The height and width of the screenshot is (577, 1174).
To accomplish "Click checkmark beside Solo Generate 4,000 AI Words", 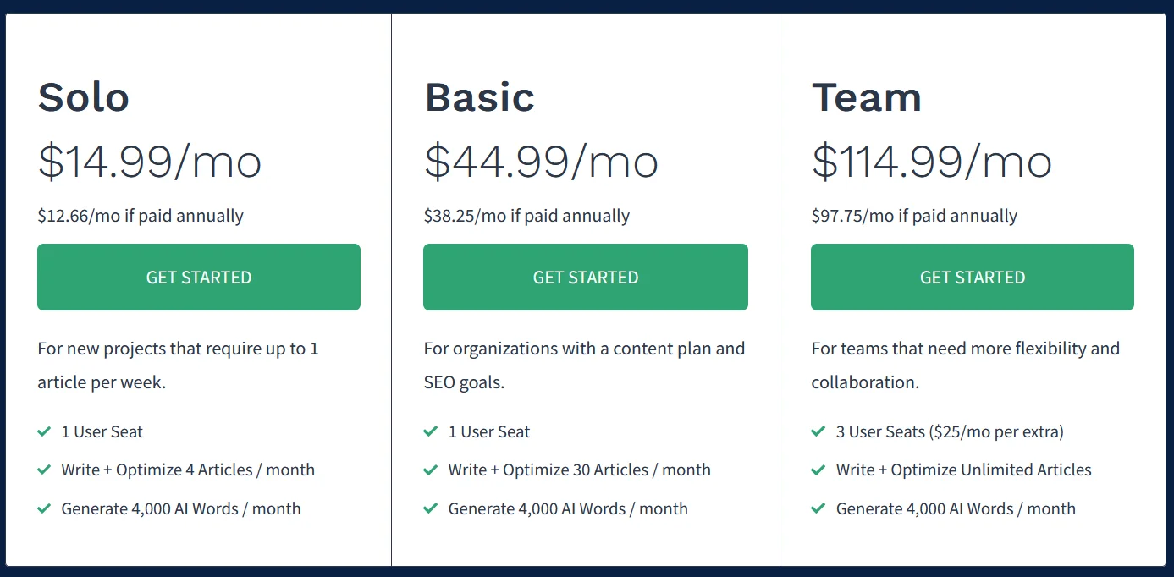I will click(44, 508).
